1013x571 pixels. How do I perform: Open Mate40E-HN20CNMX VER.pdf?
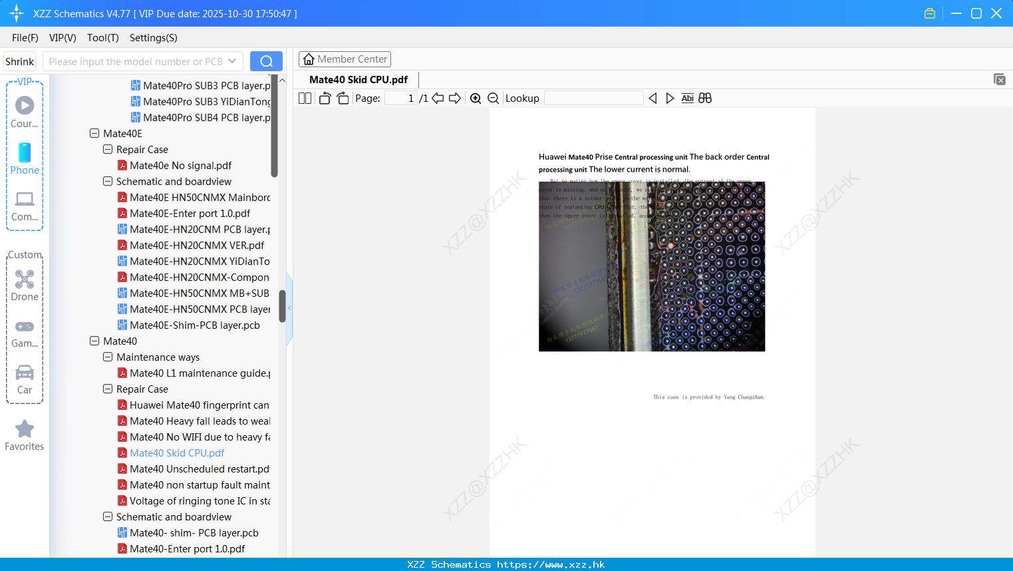click(197, 245)
